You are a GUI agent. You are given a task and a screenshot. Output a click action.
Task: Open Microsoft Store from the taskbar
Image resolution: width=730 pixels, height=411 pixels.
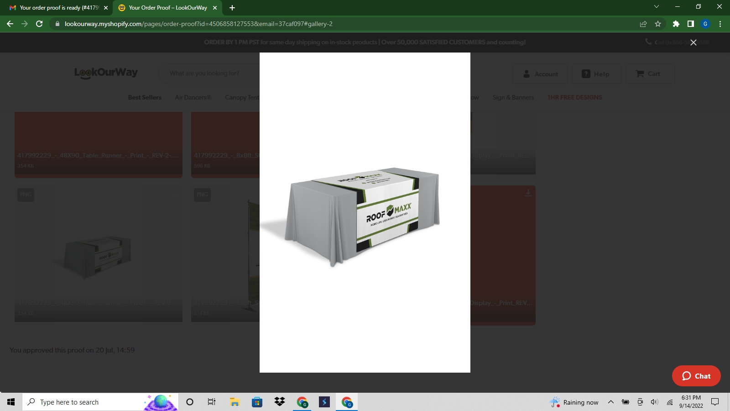257,402
